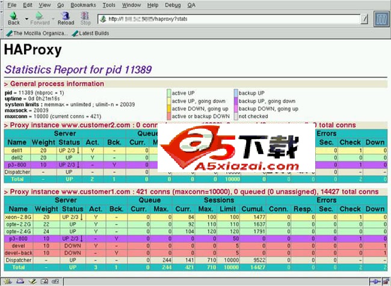Click the 'devel-back' server name cell
391x286 pixels.
[x=19, y=253]
